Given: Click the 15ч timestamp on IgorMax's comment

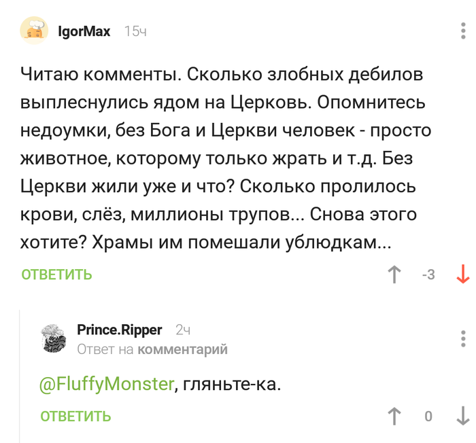Looking at the screenshot, I should click(x=135, y=32).
